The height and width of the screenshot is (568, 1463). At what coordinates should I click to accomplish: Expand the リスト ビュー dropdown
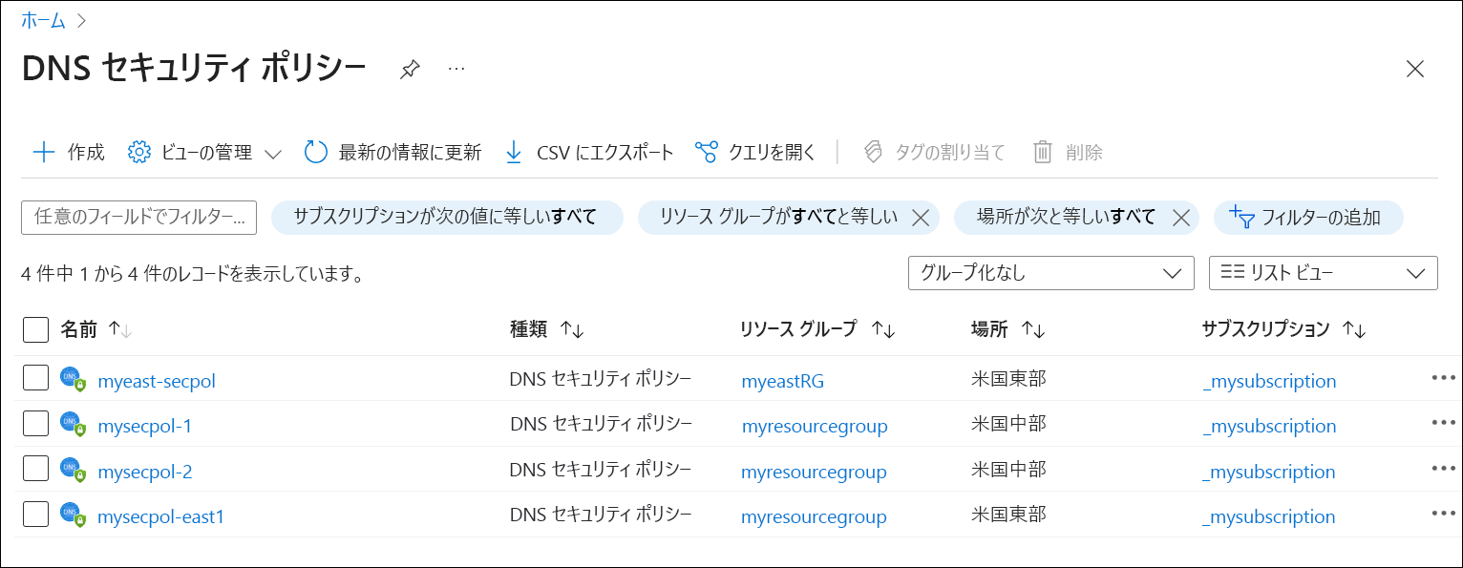[x=1323, y=273]
